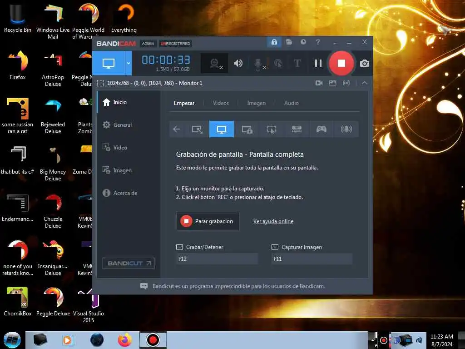The image size is (465, 349).
Task: Toggle the webcam overlay icon
Action: tap(214, 63)
